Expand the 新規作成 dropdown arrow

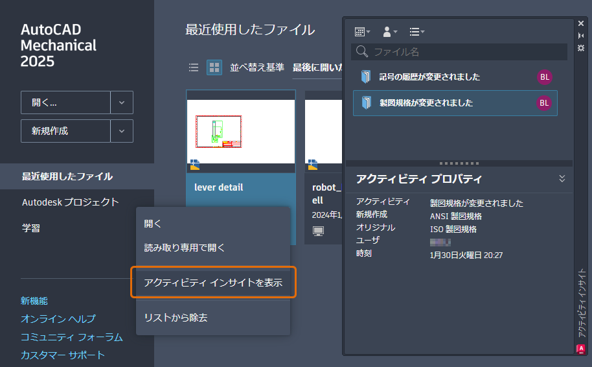122,131
